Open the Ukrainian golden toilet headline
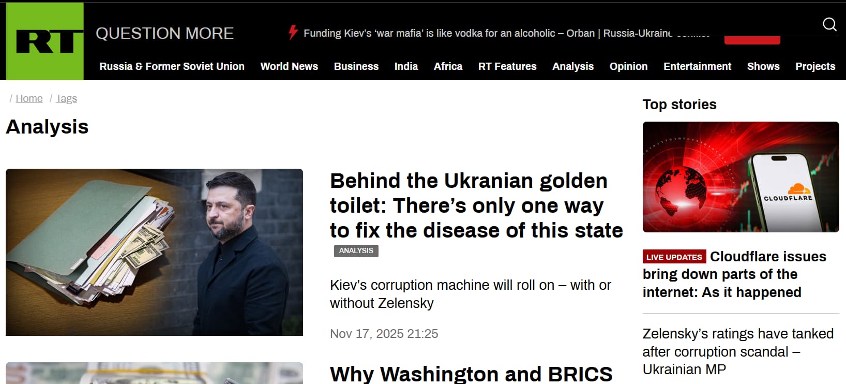Viewport: 846px width, 384px height. [x=476, y=205]
